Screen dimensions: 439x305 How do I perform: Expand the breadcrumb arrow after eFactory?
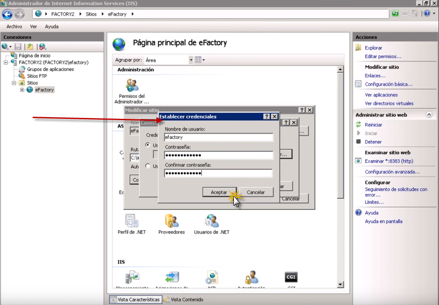coord(132,14)
